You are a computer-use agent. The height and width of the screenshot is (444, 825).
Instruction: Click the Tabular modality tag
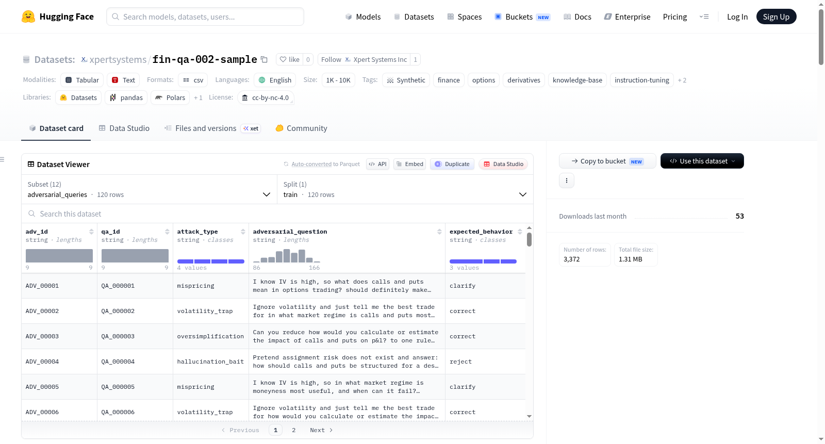[82, 80]
